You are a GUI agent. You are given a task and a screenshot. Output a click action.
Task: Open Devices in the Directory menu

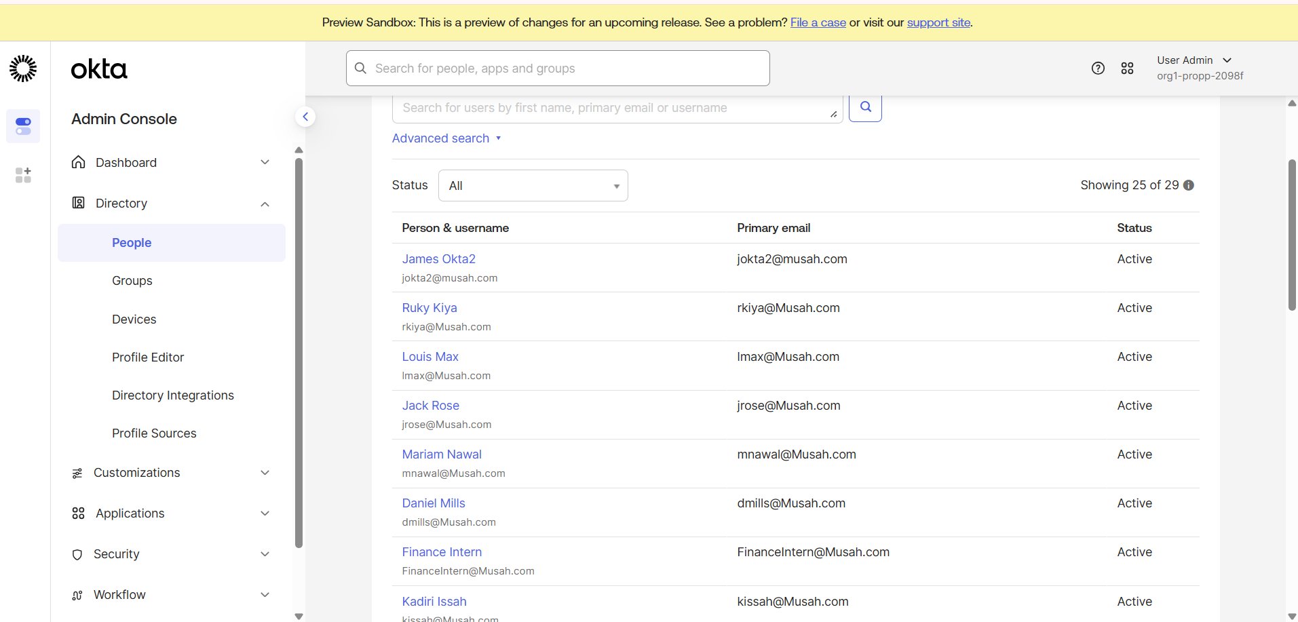point(134,319)
